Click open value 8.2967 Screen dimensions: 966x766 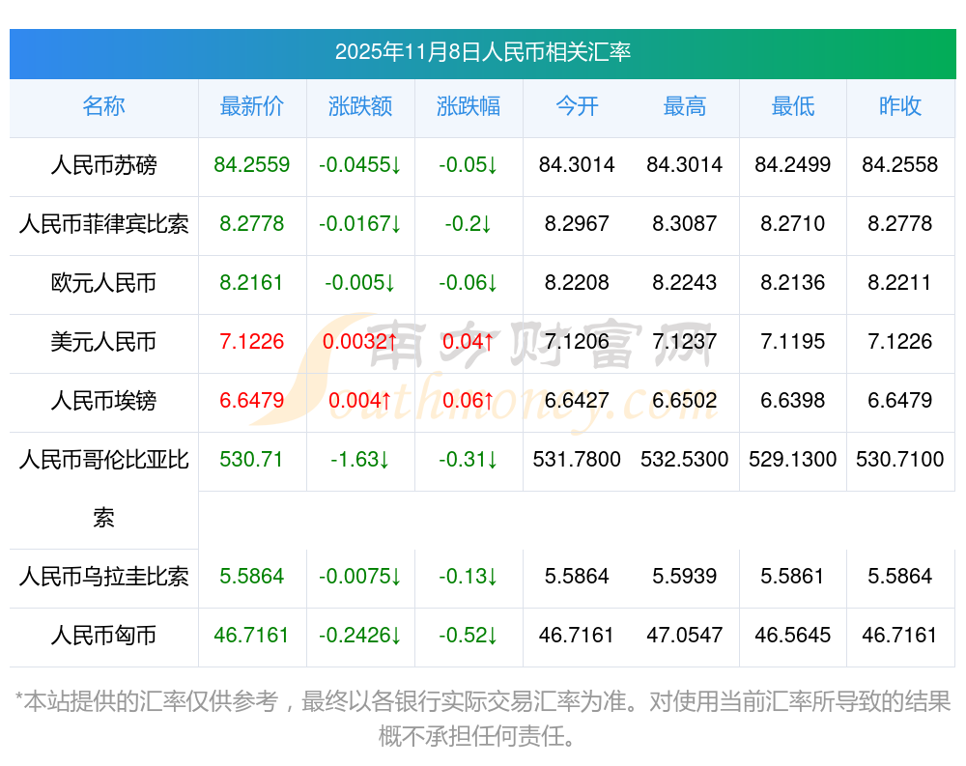click(x=577, y=224)
